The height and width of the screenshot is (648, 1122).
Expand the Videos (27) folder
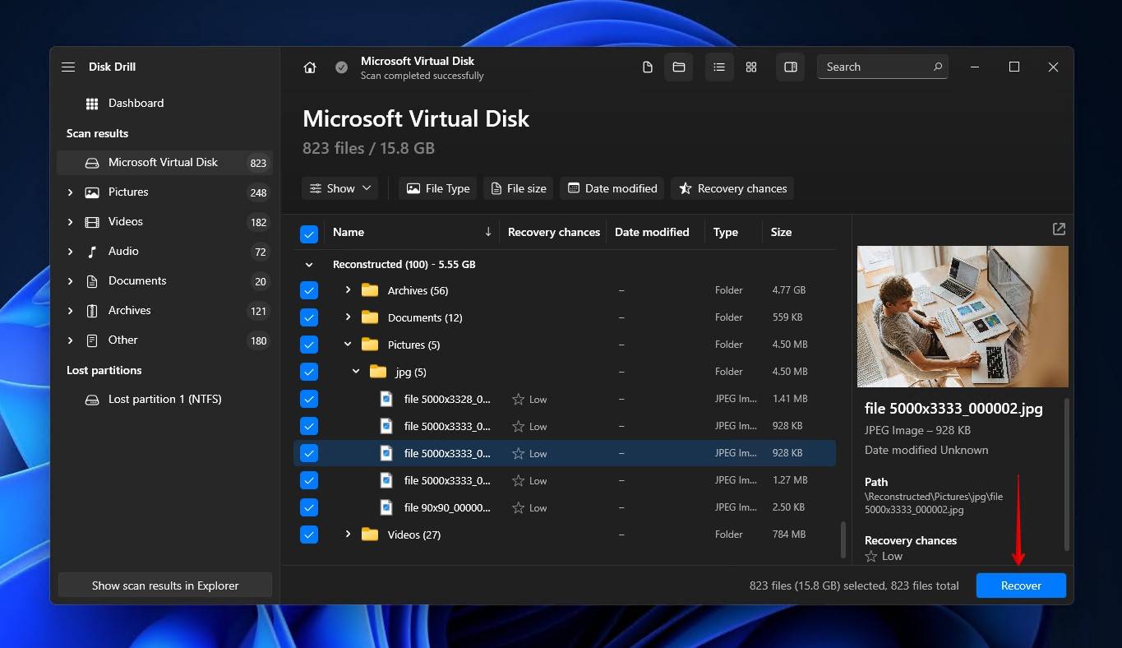348,535
